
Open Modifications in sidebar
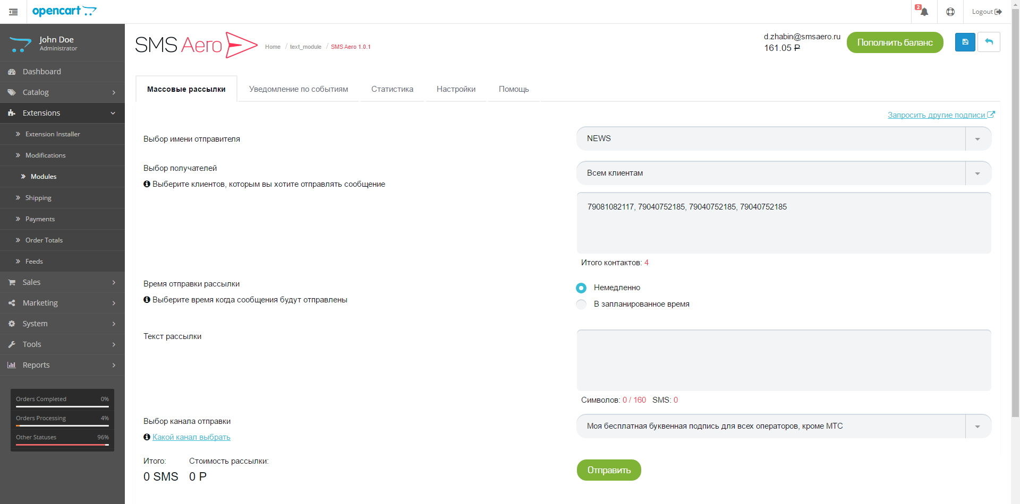point(62,155)
